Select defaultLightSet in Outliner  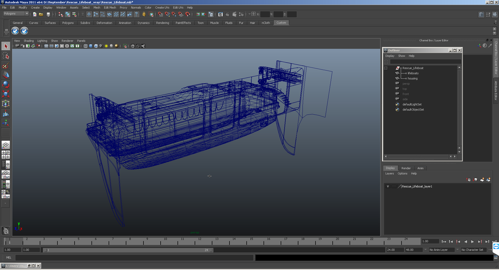[412, 104]
